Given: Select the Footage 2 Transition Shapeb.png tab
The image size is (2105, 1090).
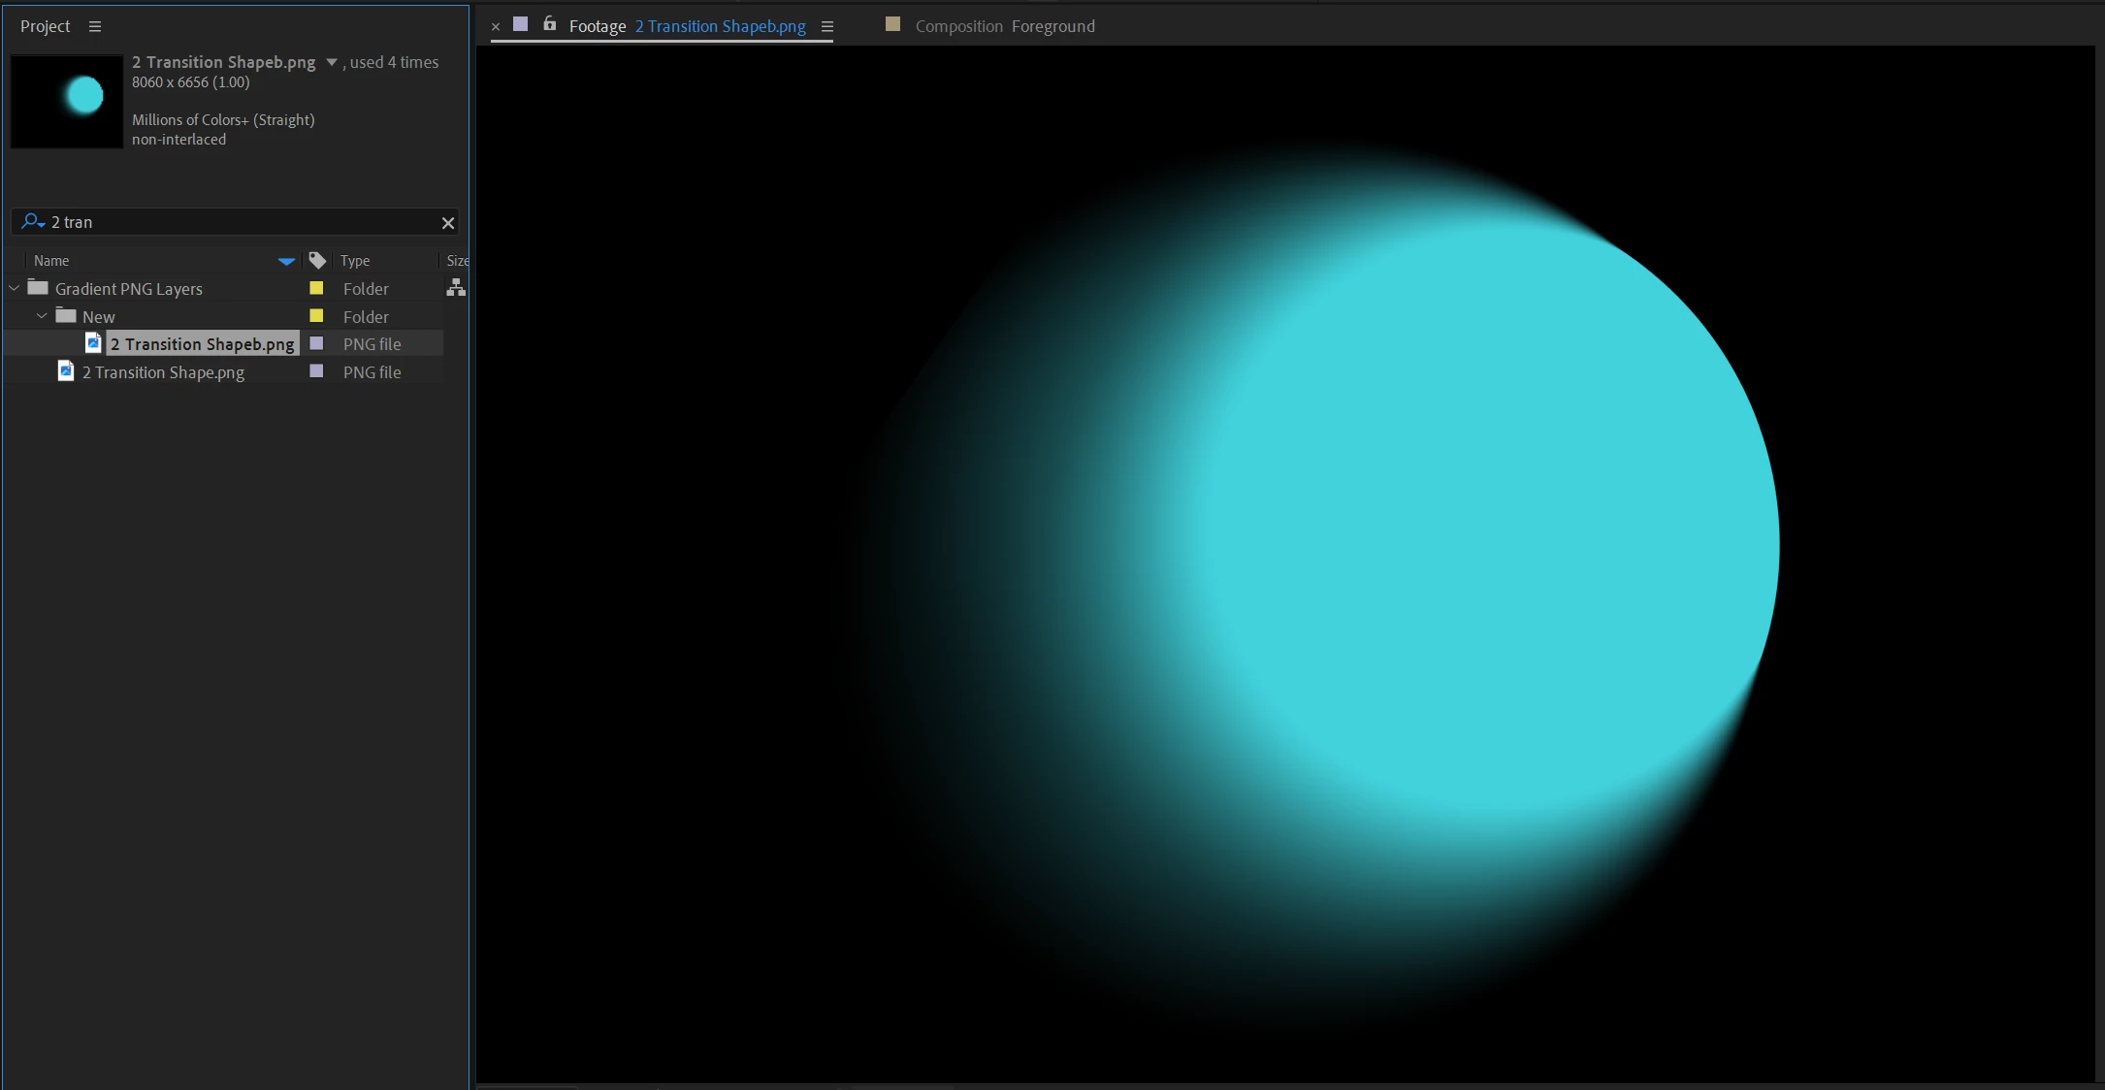Looking at the screenshot, I should 687,26.
